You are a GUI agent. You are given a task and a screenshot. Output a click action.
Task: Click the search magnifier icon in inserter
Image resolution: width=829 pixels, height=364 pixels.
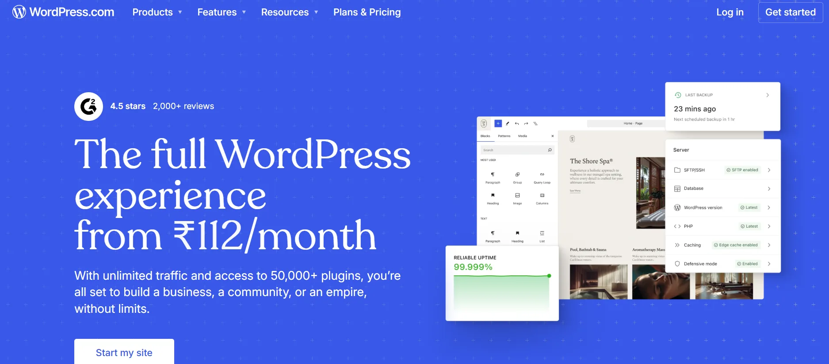tap(550, 150)
